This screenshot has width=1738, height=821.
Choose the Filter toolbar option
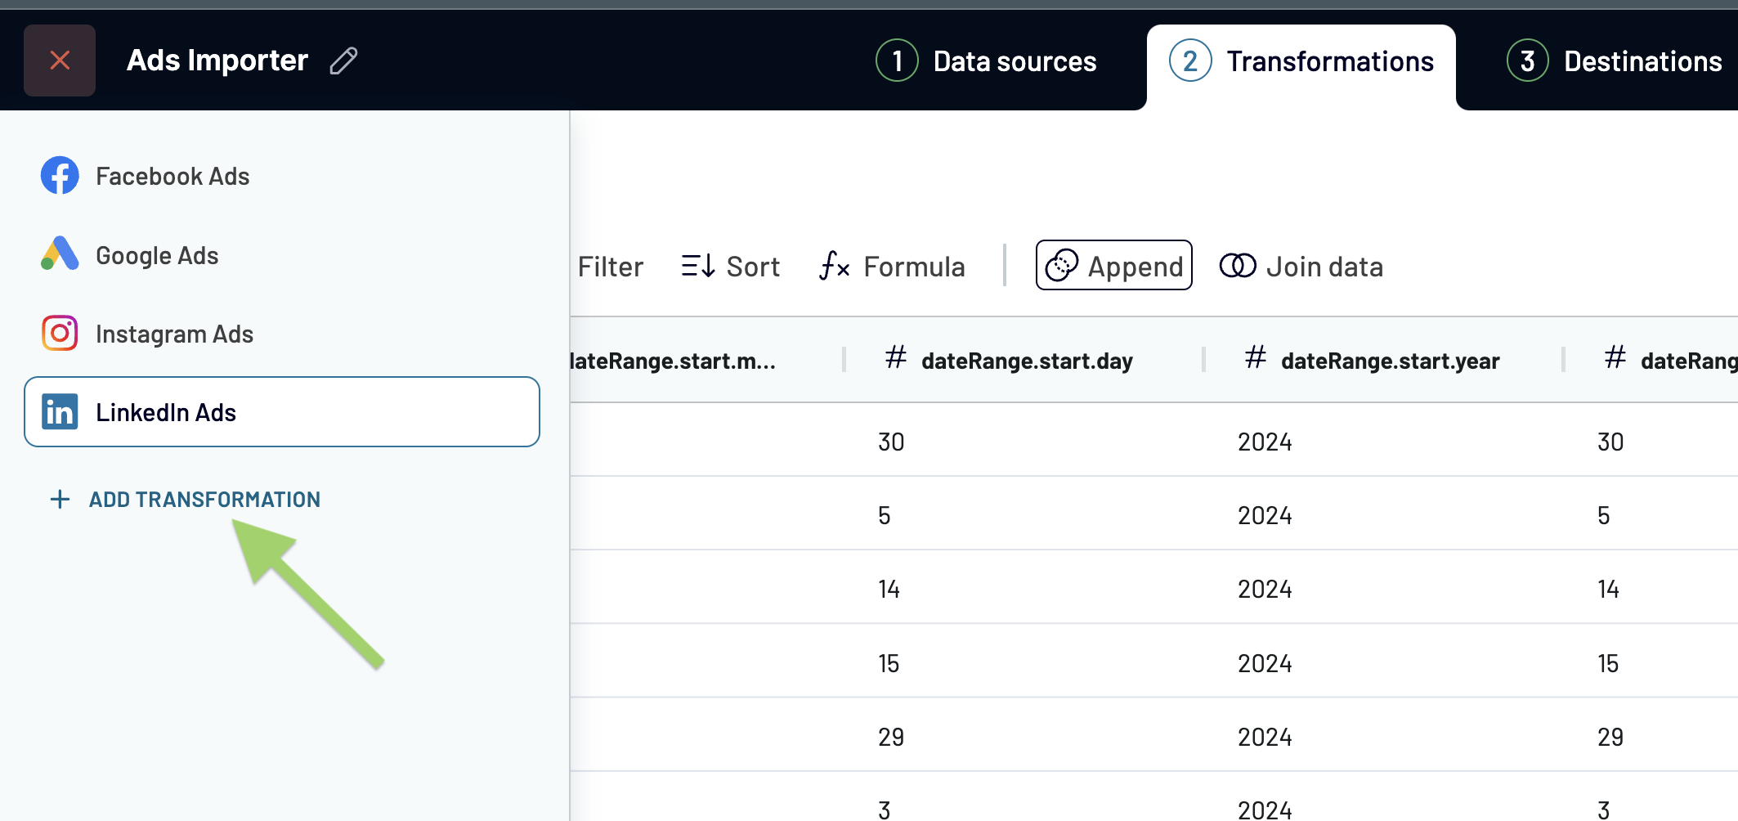tap(610, 267)
